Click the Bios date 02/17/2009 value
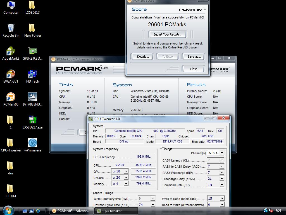 click(215, 141)
